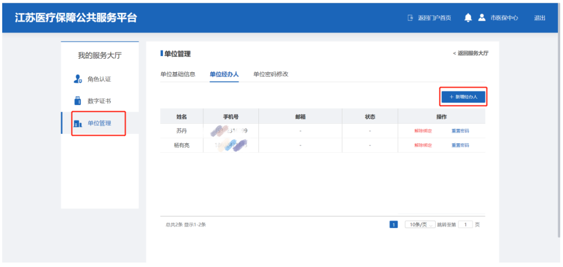Click the page jump number input field
563x267 pixels.
point(465,225)
